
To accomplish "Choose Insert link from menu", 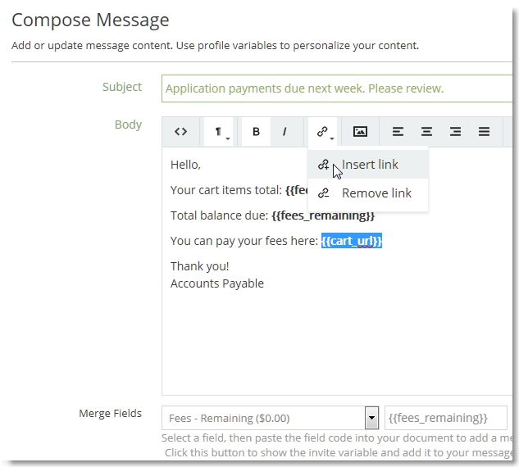I will [x=368, y=165].
